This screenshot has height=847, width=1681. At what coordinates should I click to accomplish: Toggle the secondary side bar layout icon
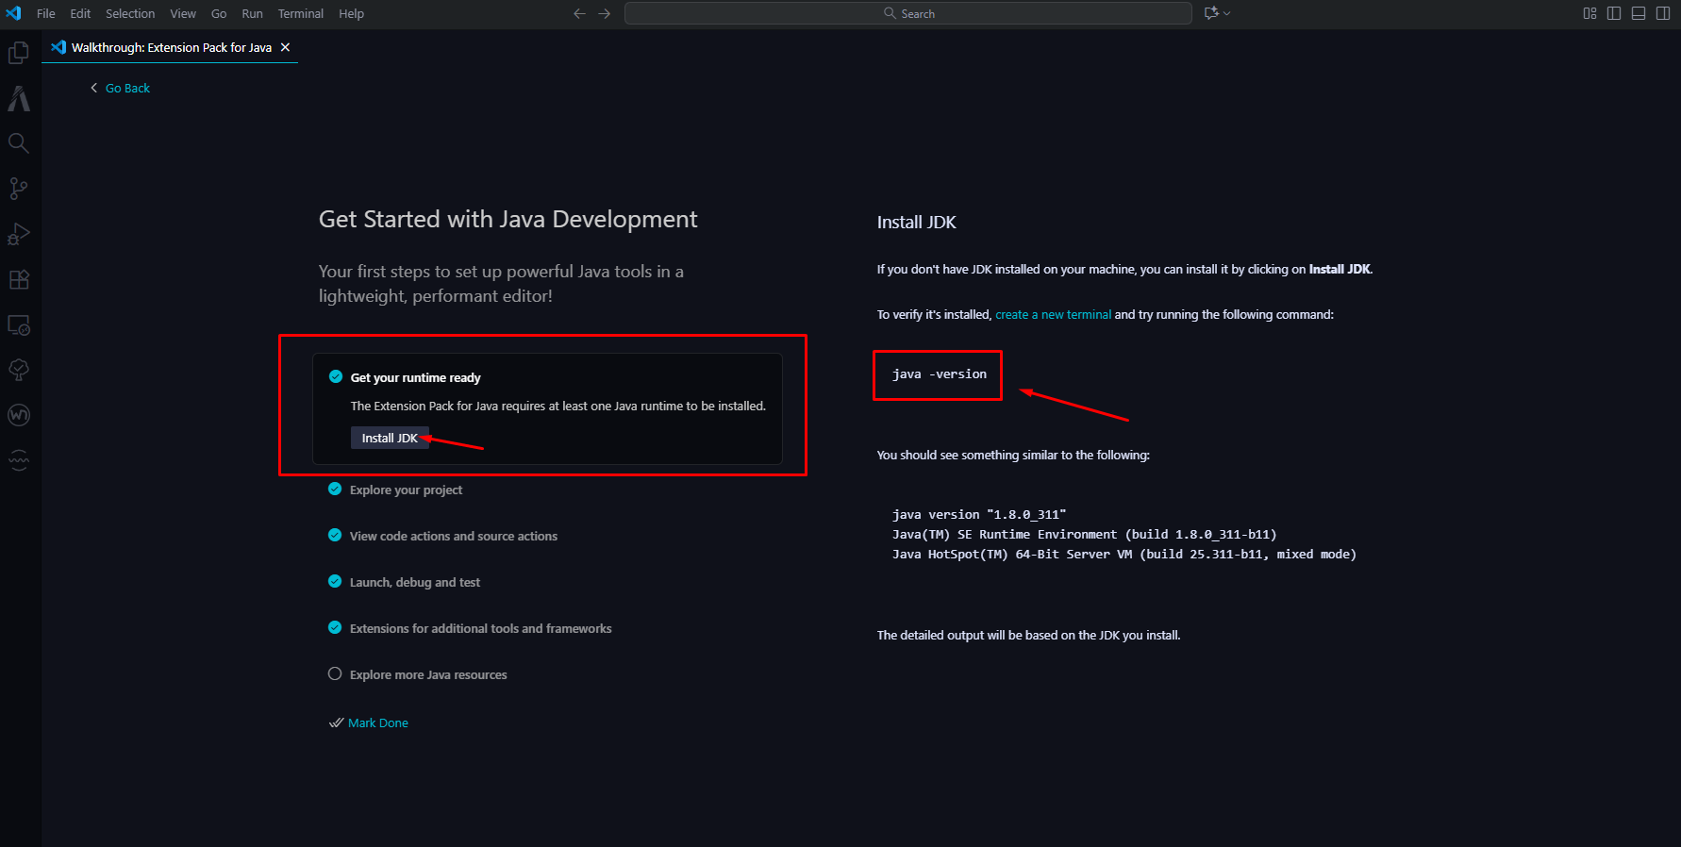point(1663,13)
